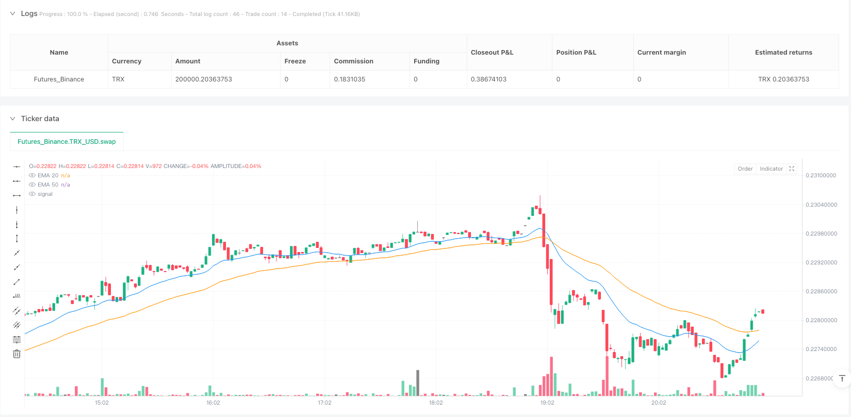Viewport: 851px width, 417px height.
Task: Select the diagonal ray line tool
Action: tap(17, 267)
